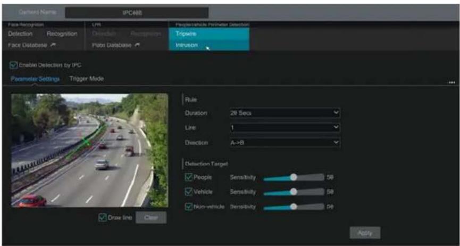Image resolution: width=460 pixels, height=246 pixels.
Task: Toggle the People detection checkbox
Action: pyautogui.click(x=189, y=177)
